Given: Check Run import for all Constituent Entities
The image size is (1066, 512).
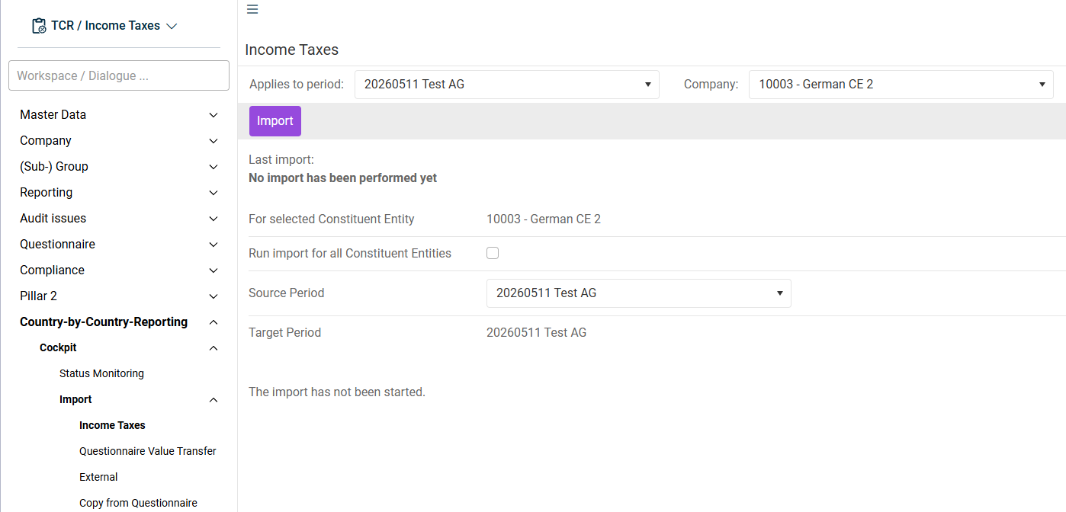Looking at the screenshot, I should [493, 253].
